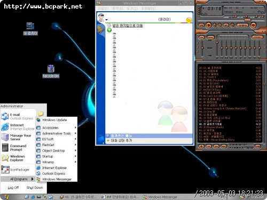Expand the Administrative Tools submenu
The image size is (267, 200).
coord(57,133)
